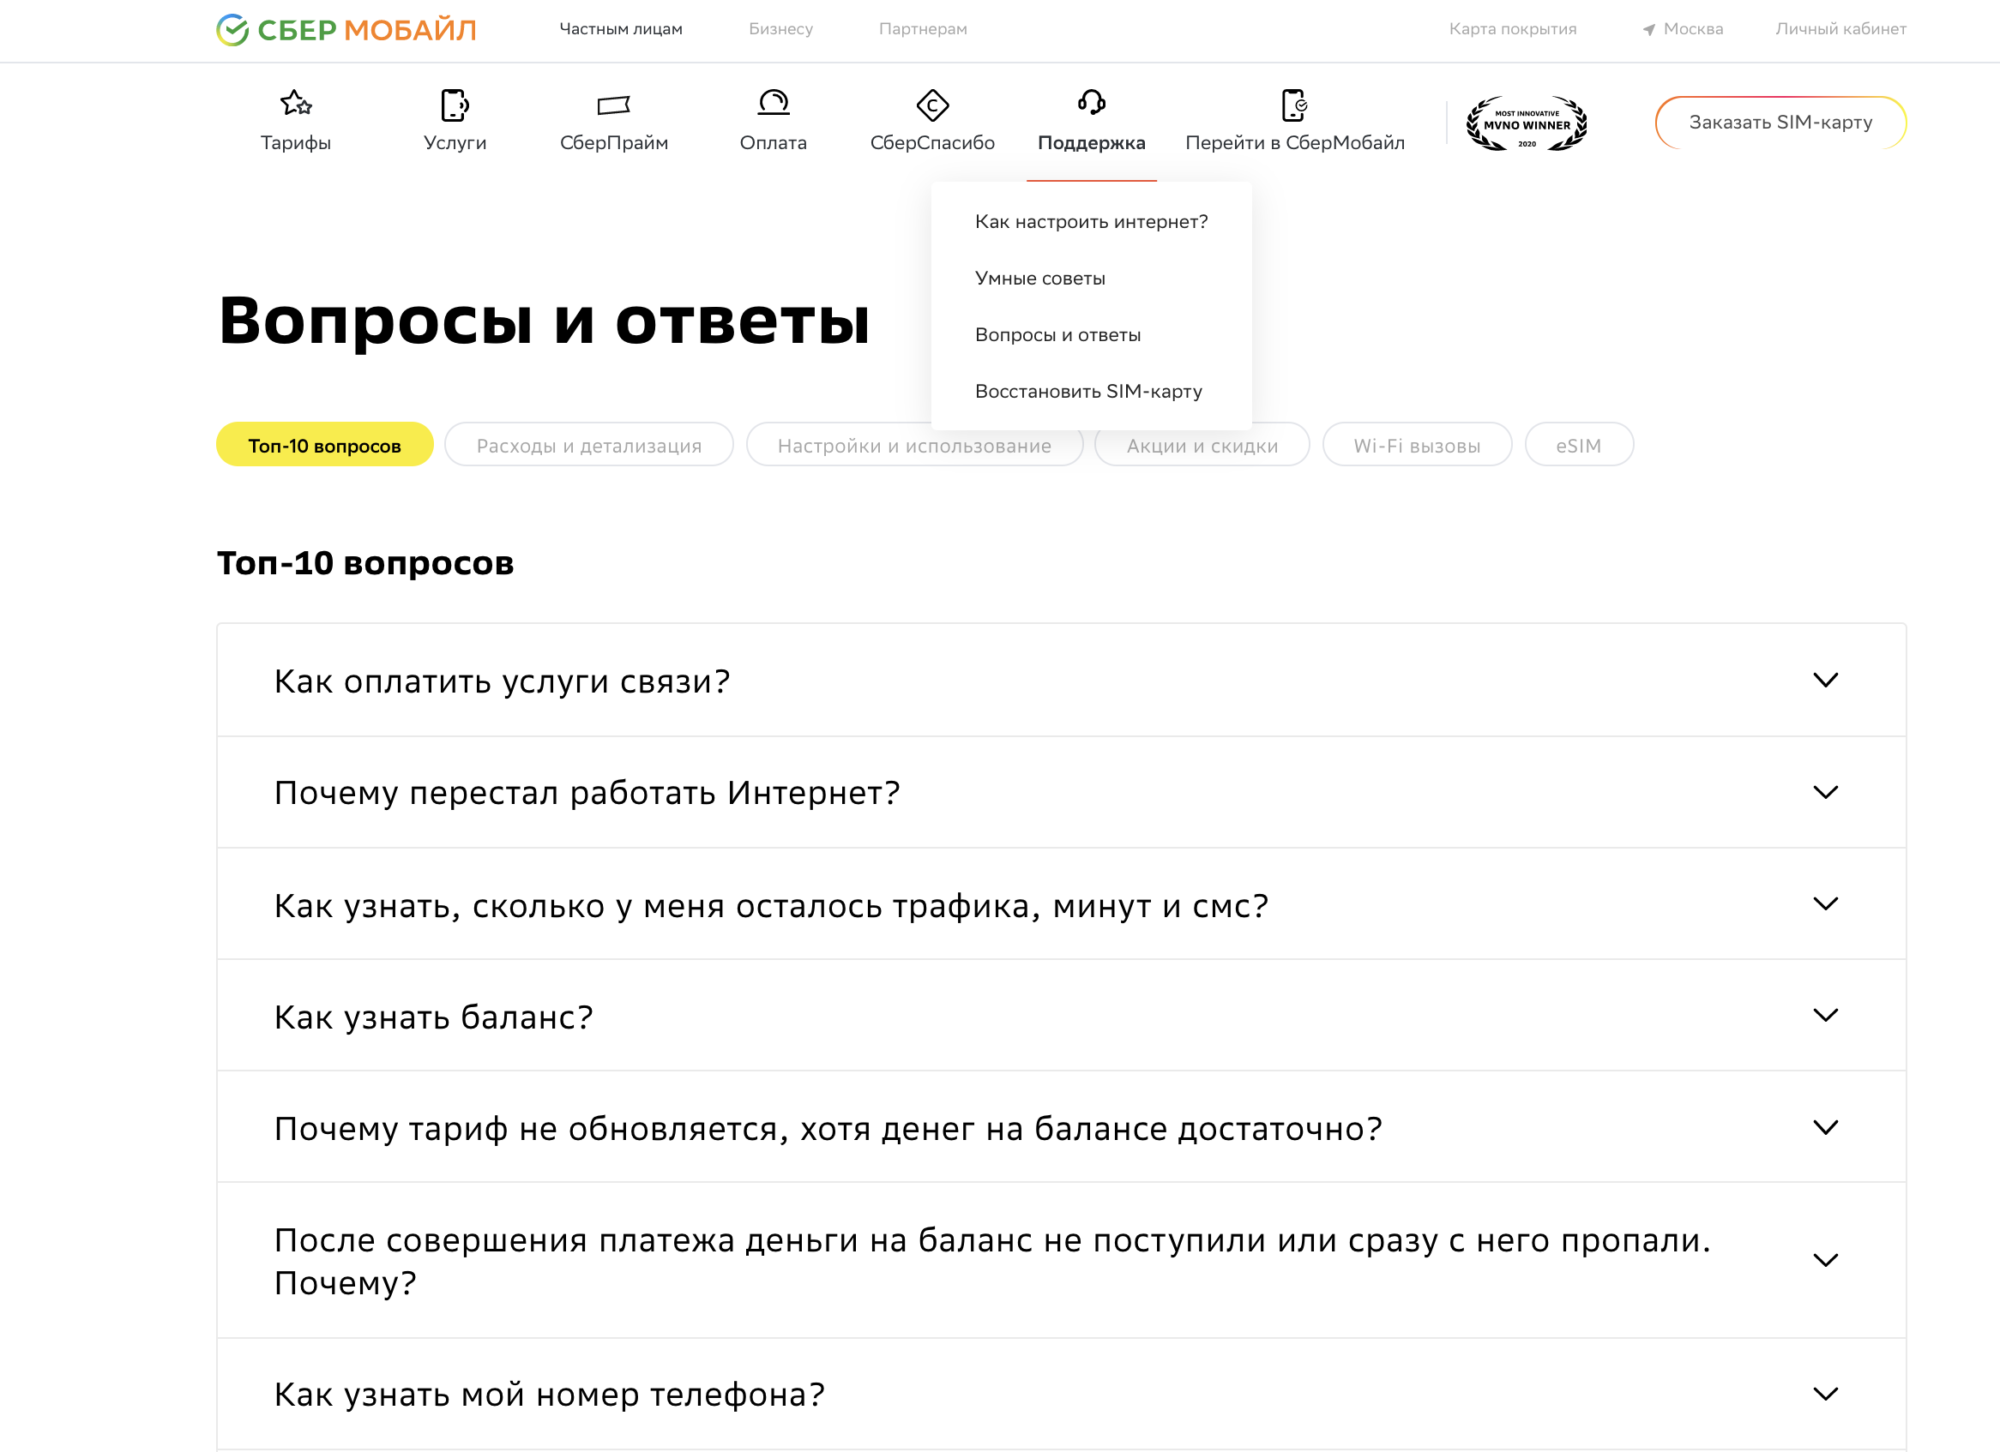
Task: Select Восстановить SIM-карту in the dropdown
Action: click(1089, 391)
